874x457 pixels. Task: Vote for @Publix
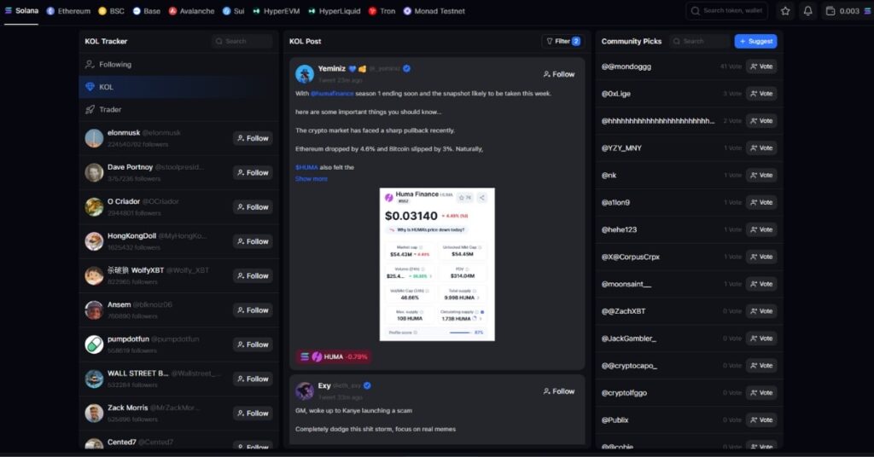pyautogui.click(x=761, y=420)
